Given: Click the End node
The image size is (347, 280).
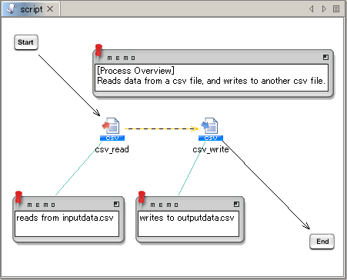Looking at the screenshot, I should [322, 242].
